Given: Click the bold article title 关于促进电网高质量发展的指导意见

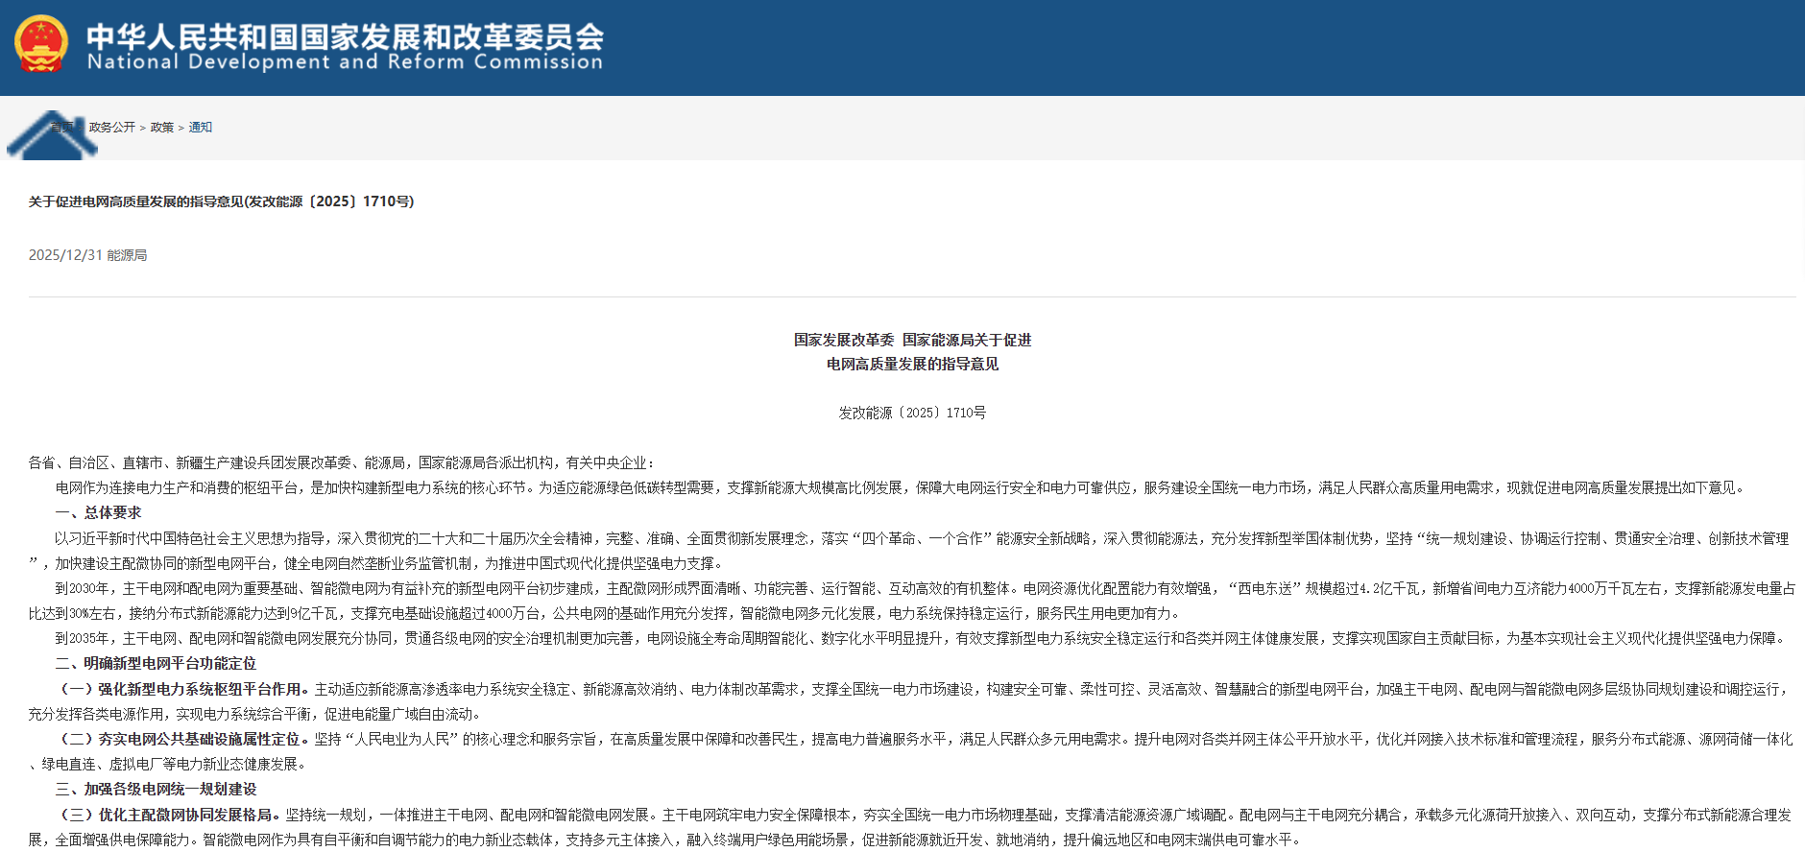Looking at the screenshot, I should pyautogui.click(x=221, y=201).
